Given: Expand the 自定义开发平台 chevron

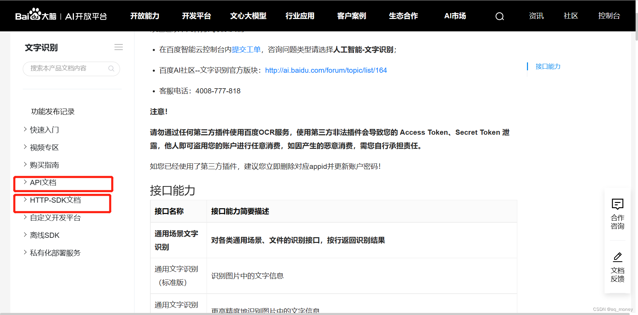Looking at the screenshot, I should (x=25, y=217).
